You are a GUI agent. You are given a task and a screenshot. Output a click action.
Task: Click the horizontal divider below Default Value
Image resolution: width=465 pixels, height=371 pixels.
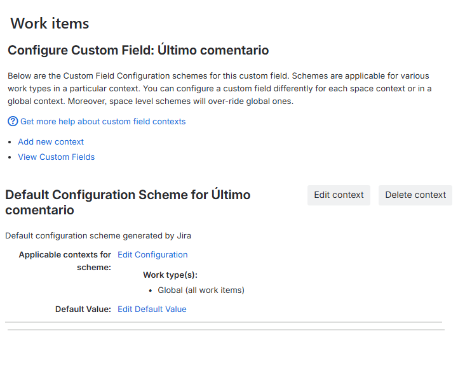(224, 323)
